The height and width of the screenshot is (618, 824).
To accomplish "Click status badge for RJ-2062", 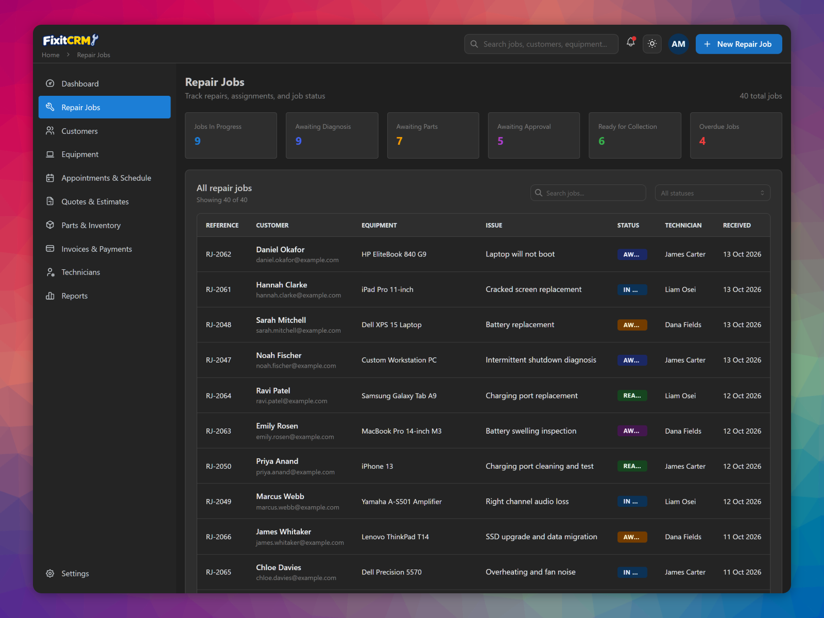I will [x=632, y=254].
